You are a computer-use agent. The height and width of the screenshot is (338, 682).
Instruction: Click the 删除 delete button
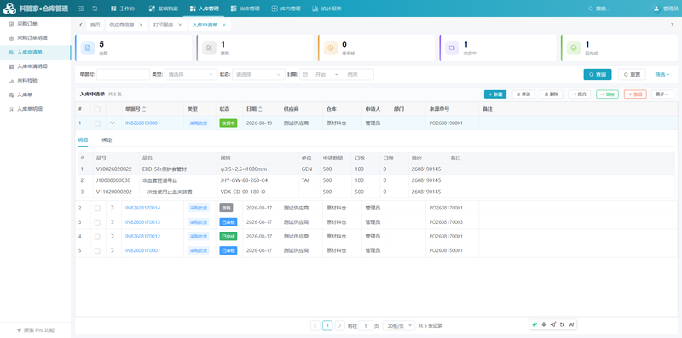pos(552,95)
